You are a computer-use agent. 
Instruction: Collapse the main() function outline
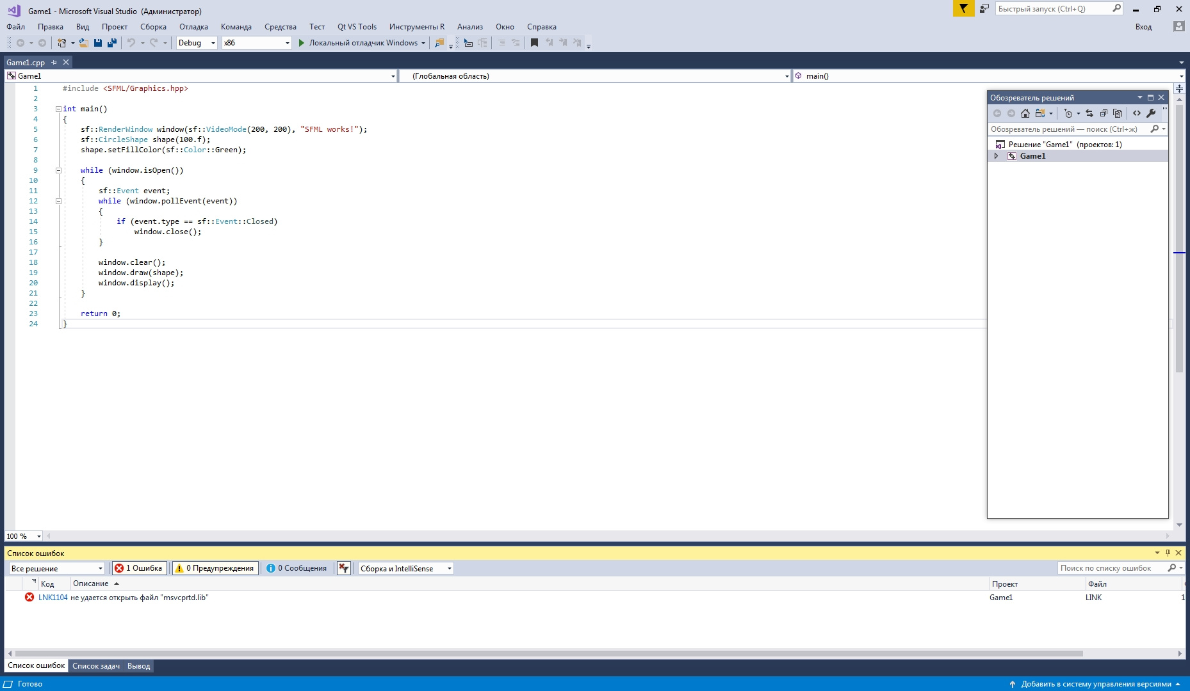coord(58,109)
